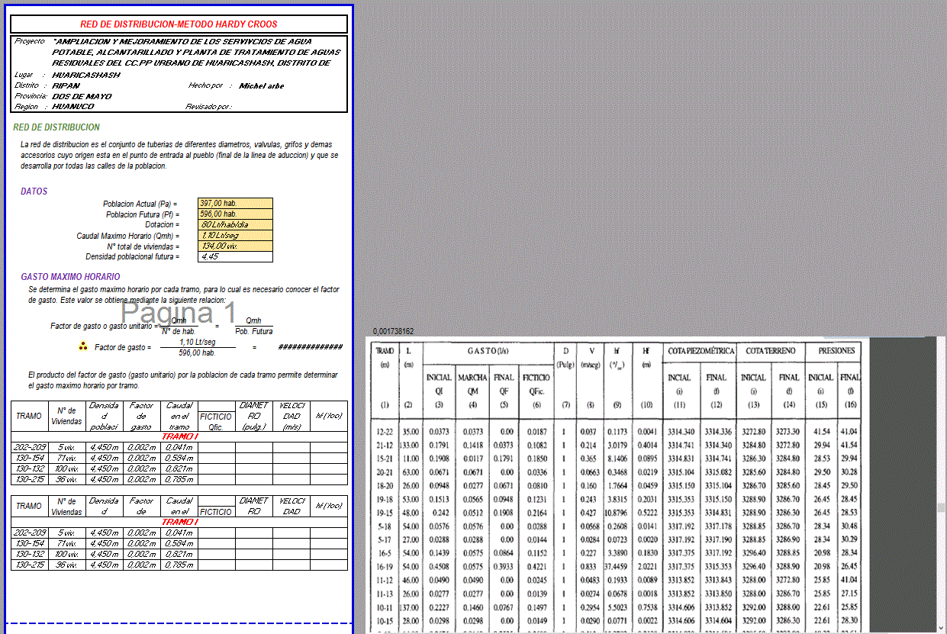The image size is (947, 634).
Task: Click the yellow three-dot icon beside Factor de gasto
Action: [84, 347]
